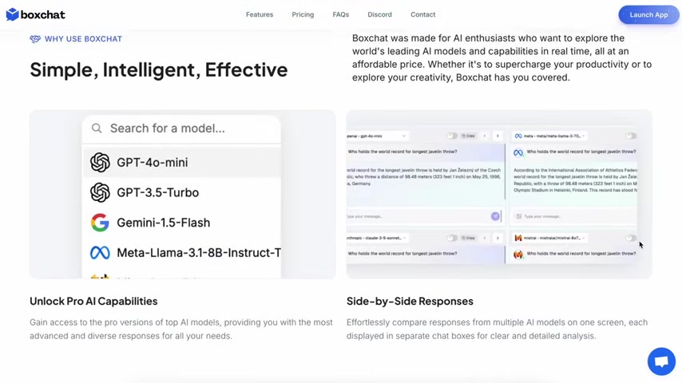The width and height of the screenshot is (682, 383).
Task: Open the mistral mixtral-8x7 model dropdown
Action: coord(549,238)
